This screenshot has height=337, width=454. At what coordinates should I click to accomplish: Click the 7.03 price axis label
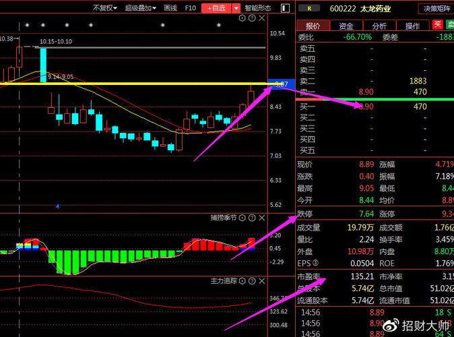[x=275, y=156]
